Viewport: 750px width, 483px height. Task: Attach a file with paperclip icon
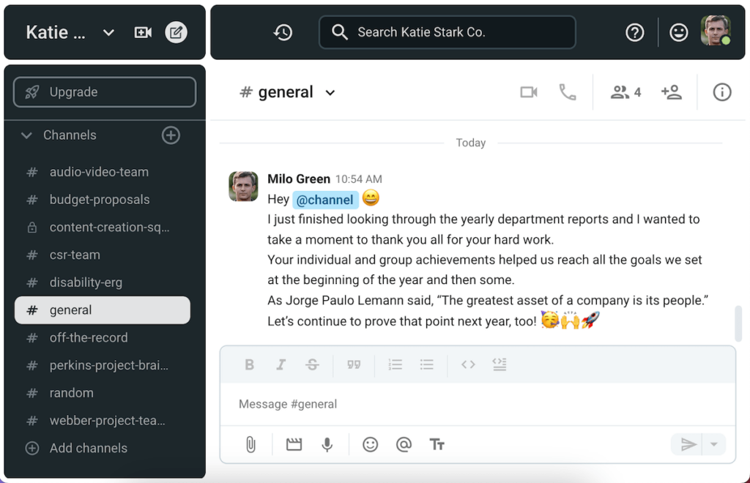pos(250,444)
